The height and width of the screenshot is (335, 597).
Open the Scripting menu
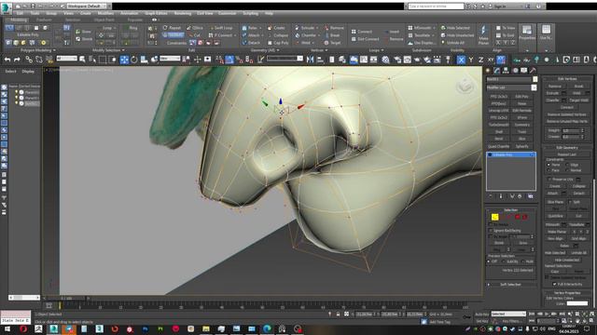pos(250,13)
